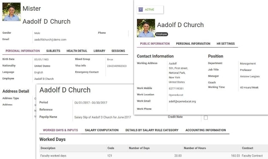Select Worked Days & Inputs tab
This screenshot has width=268, height=159.
point(60,130)
